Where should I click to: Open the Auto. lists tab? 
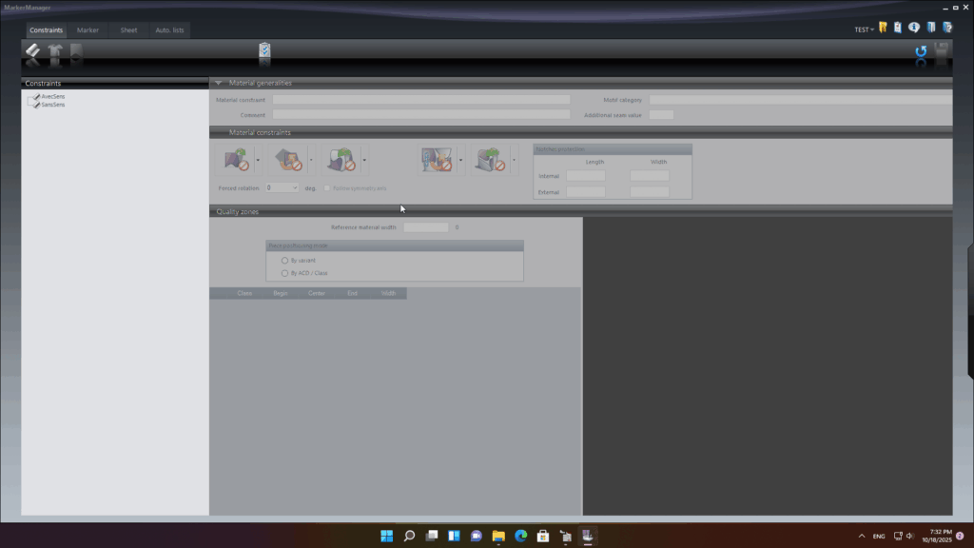tap(169, 30)
